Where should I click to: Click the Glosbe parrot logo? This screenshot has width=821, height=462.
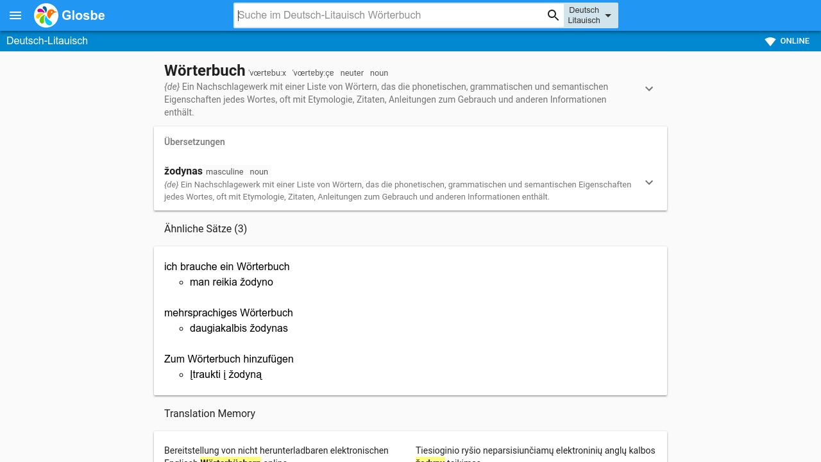click(x=46, y=15)
